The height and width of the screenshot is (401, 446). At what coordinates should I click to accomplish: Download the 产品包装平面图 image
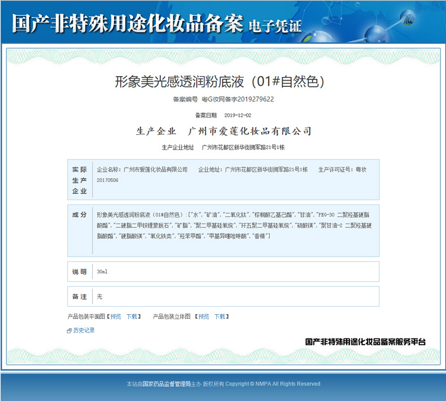(132, 316)
